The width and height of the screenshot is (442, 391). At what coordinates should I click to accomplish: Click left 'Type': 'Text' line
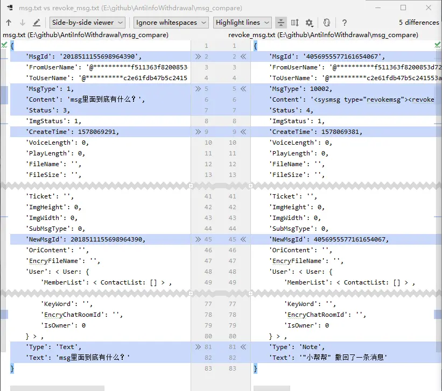[x=100, y=347]
